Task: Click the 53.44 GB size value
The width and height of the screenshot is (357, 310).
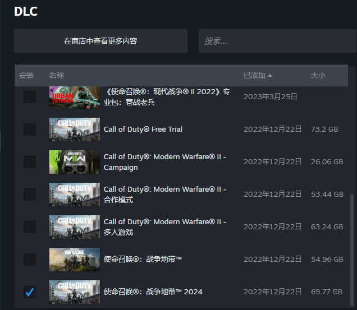Action: pos(327,194)
